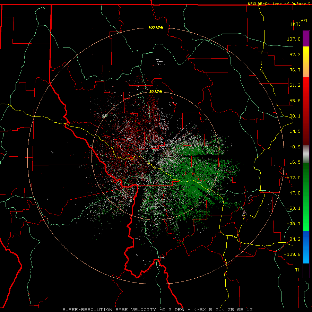Image resolution: width=312 pixels, height=312 pixels.
Task: Click the -94.2 velocity scale value
Action: coord(294,239)
